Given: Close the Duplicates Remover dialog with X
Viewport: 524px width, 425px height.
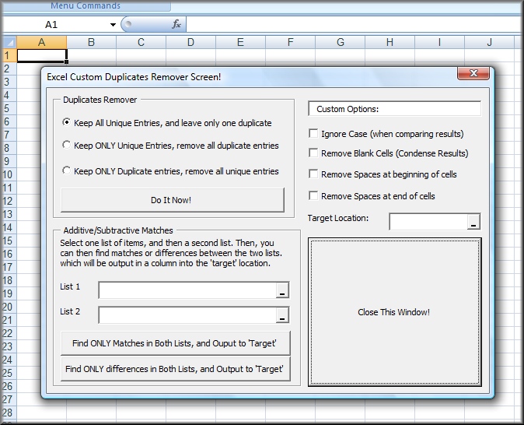Looking at the screenshot, I should (473, 73).
